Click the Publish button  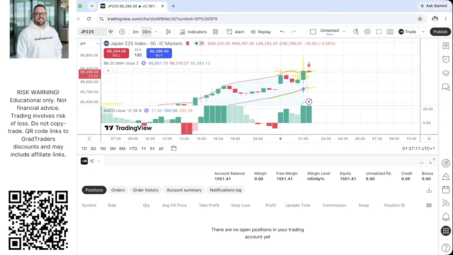pyautogui.click(x=440, y=32)
